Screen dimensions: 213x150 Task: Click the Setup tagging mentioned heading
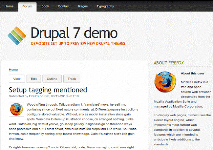pyautogui.click(x=48, y=90)
